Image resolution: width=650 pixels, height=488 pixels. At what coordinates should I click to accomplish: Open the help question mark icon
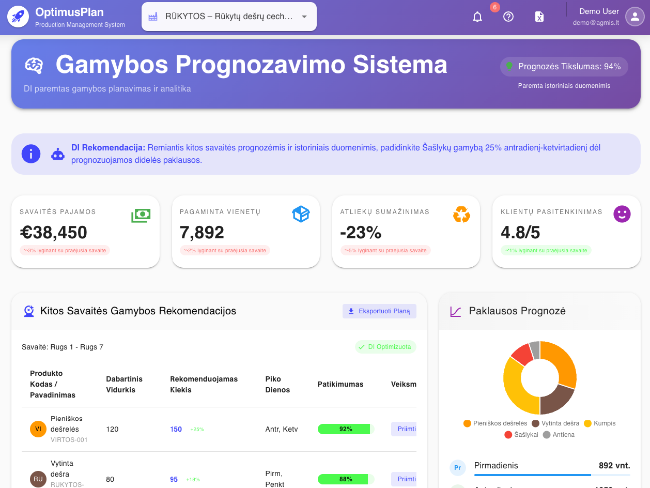click(508, 17)
